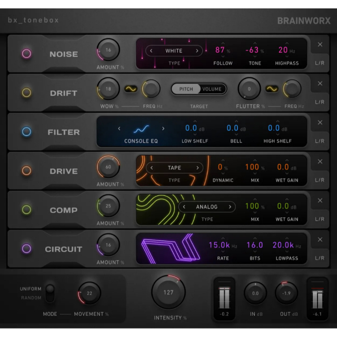Select next drive type after TAPE
Viewport: 337px width, 337px height.
[197, 168]
